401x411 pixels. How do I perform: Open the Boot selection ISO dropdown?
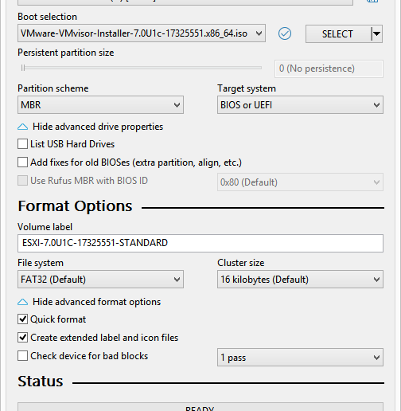coord(142,33)
